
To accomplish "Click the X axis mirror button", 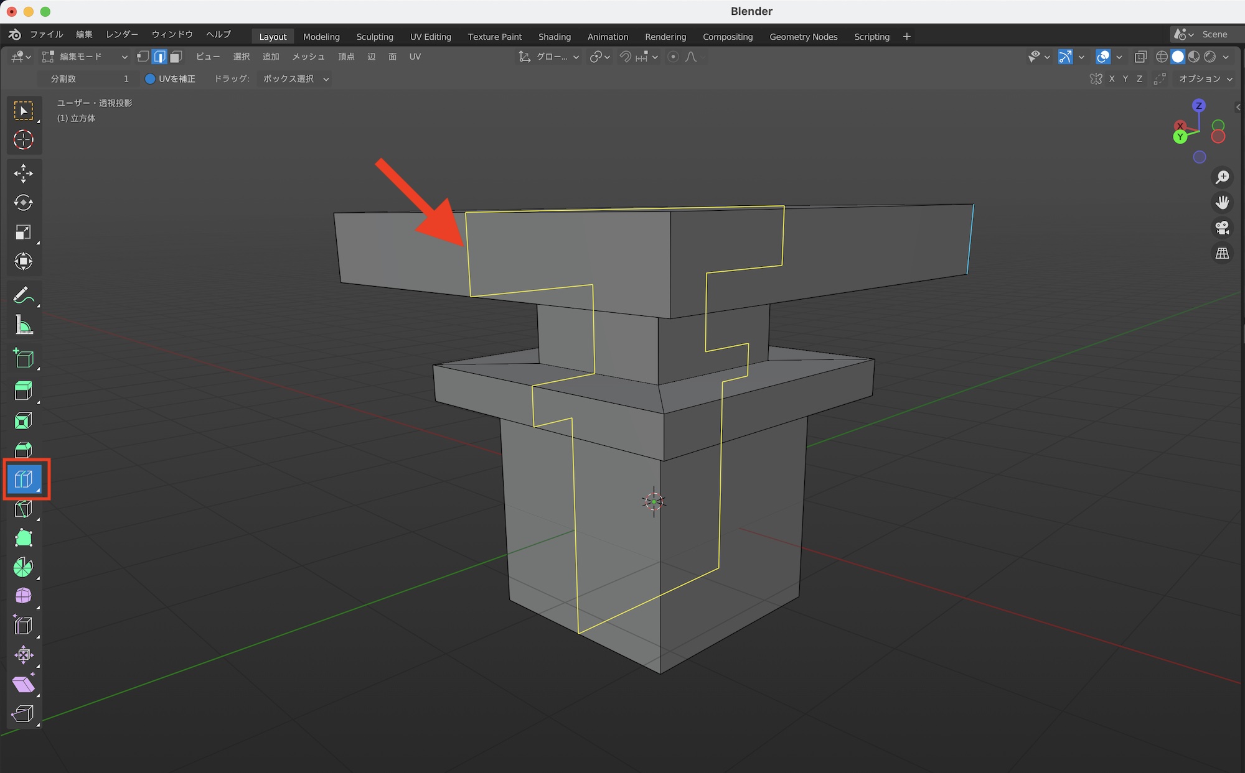I will 1112,79.
